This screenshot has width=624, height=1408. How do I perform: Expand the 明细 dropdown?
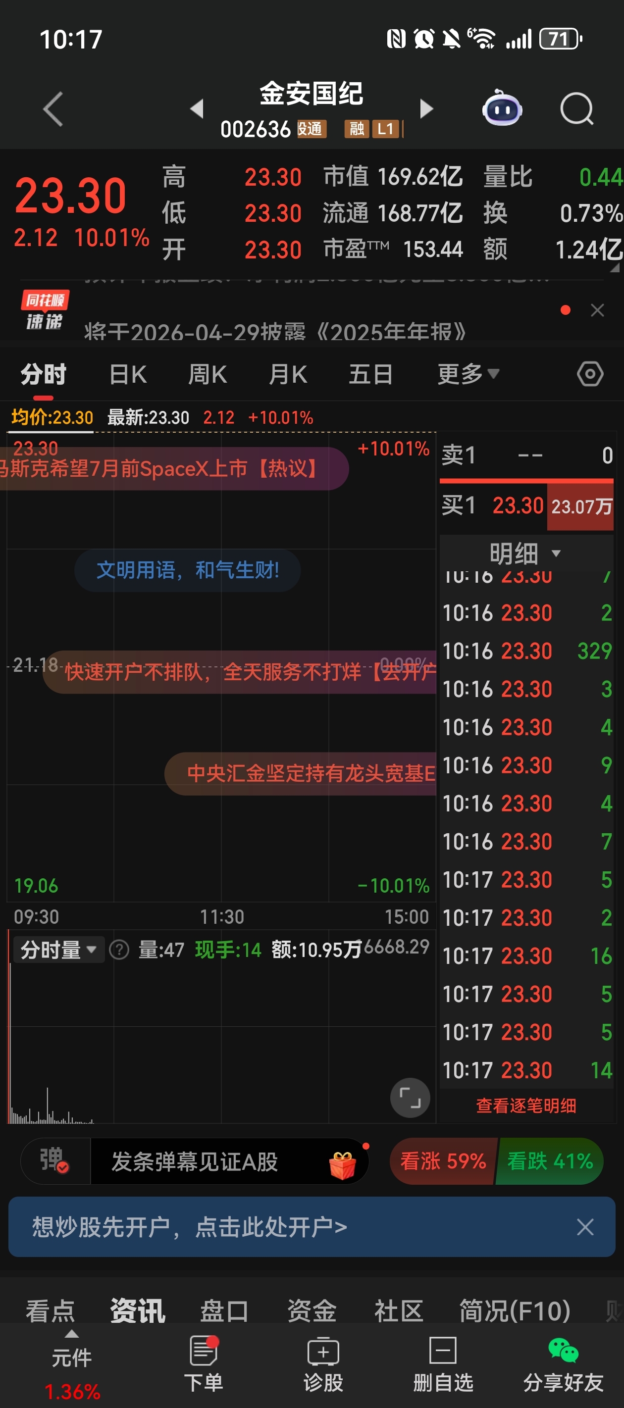point(525,553)
